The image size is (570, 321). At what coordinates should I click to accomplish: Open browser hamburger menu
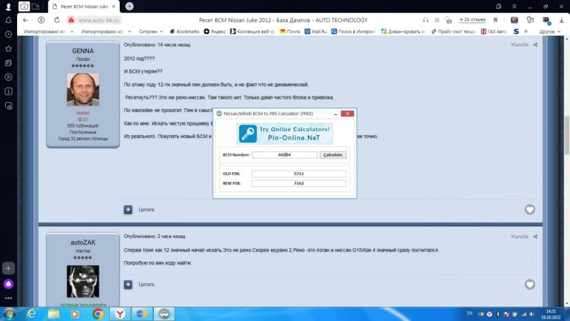tap(514, 6)
